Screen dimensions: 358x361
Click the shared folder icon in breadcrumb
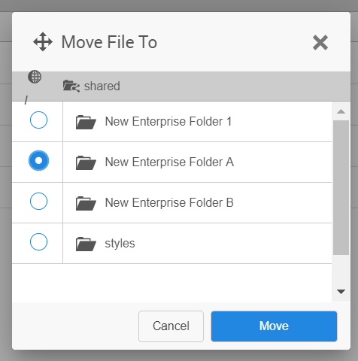pos(71,86)
